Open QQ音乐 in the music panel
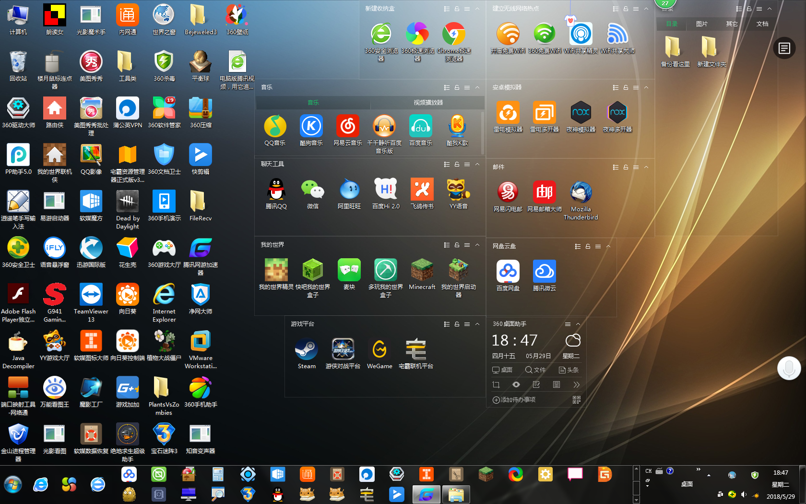The width and height of the screenshot is (806, 504). (275, 126)
